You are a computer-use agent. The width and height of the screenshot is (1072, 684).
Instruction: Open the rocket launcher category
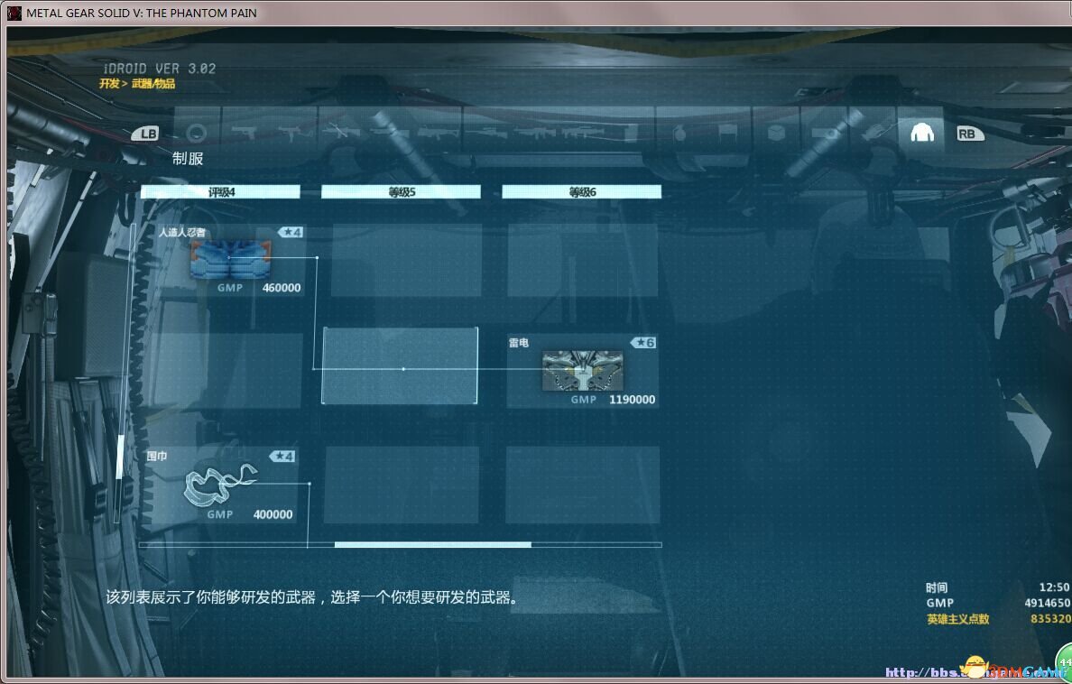[583, 132]
